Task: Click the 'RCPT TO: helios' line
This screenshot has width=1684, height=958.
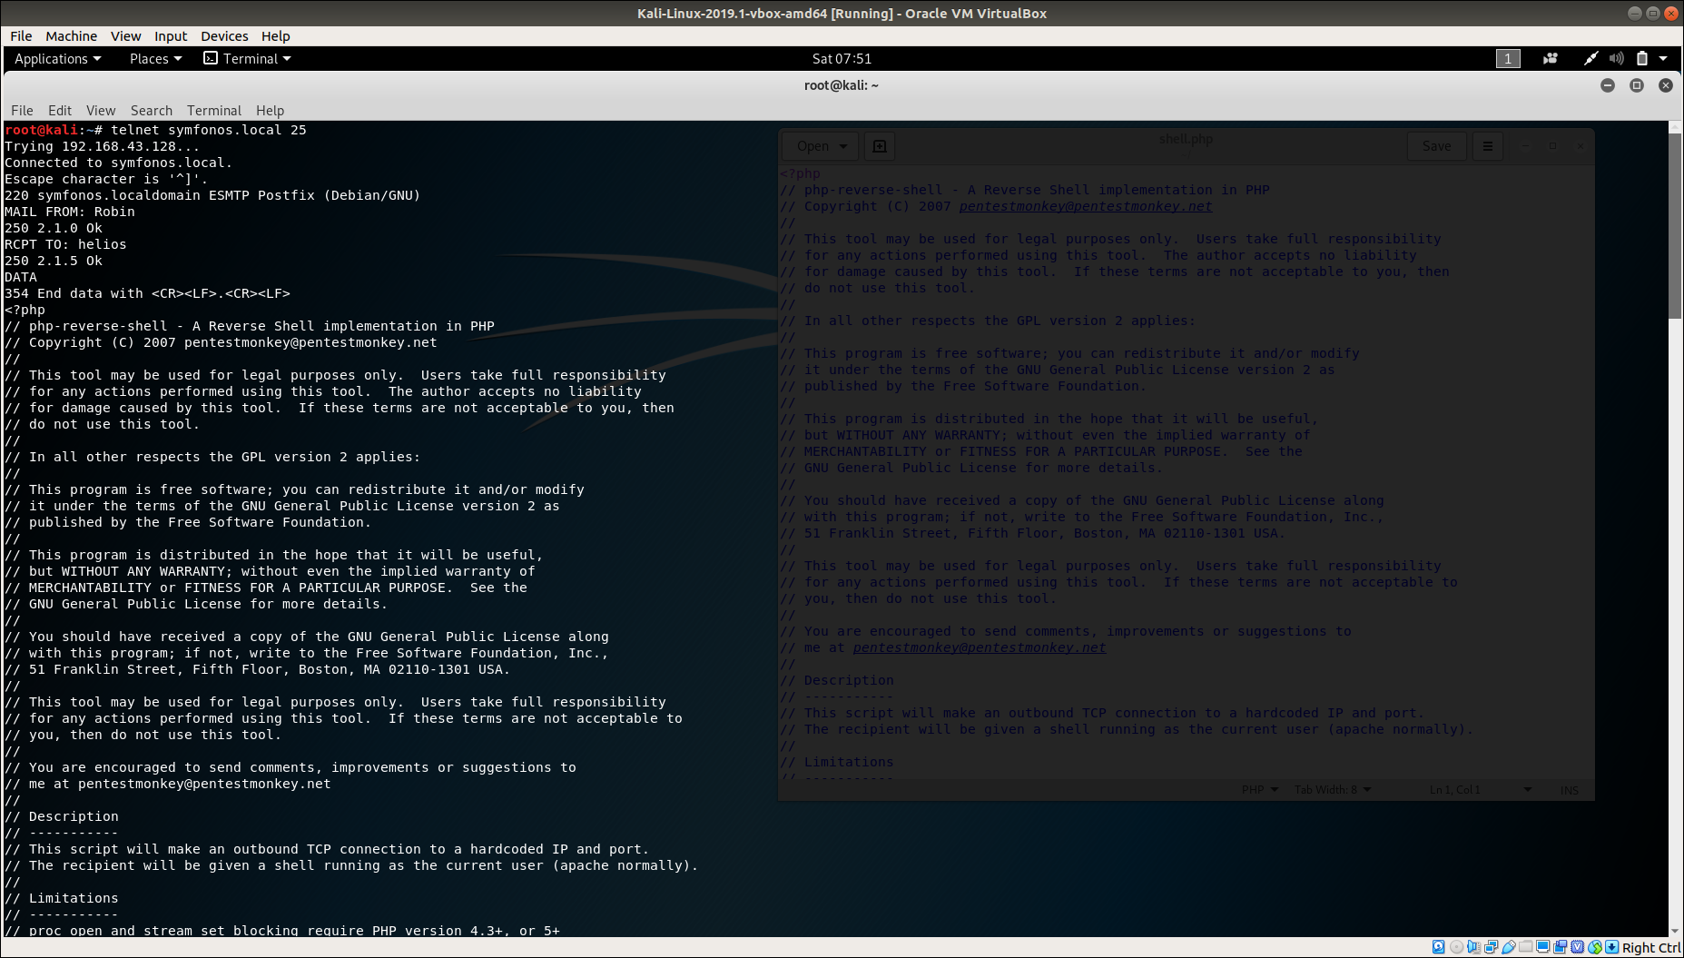Action: point(65,244)
